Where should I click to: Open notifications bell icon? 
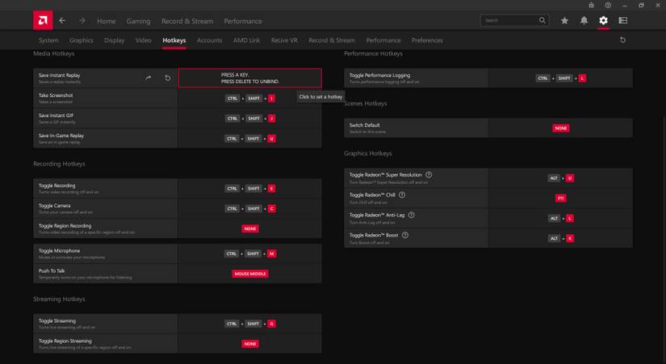[x=584, y=21]
